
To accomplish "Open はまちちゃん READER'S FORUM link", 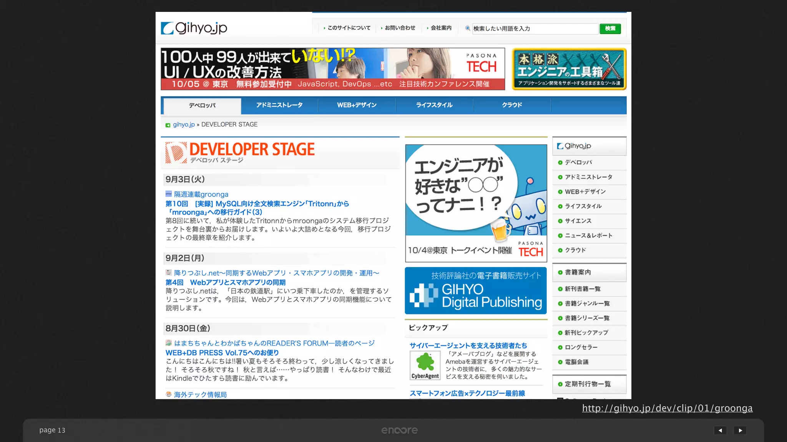I will pos(274,343).
